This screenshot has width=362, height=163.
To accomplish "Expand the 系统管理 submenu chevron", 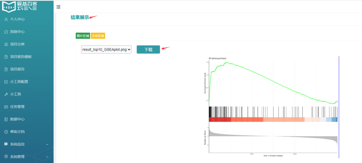I will [x=47, y=157].
